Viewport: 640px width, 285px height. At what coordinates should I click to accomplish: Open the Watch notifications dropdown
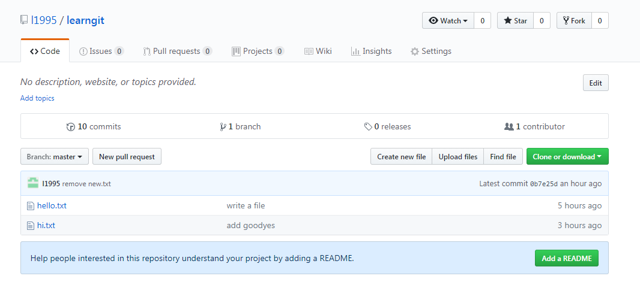[448, 20]
